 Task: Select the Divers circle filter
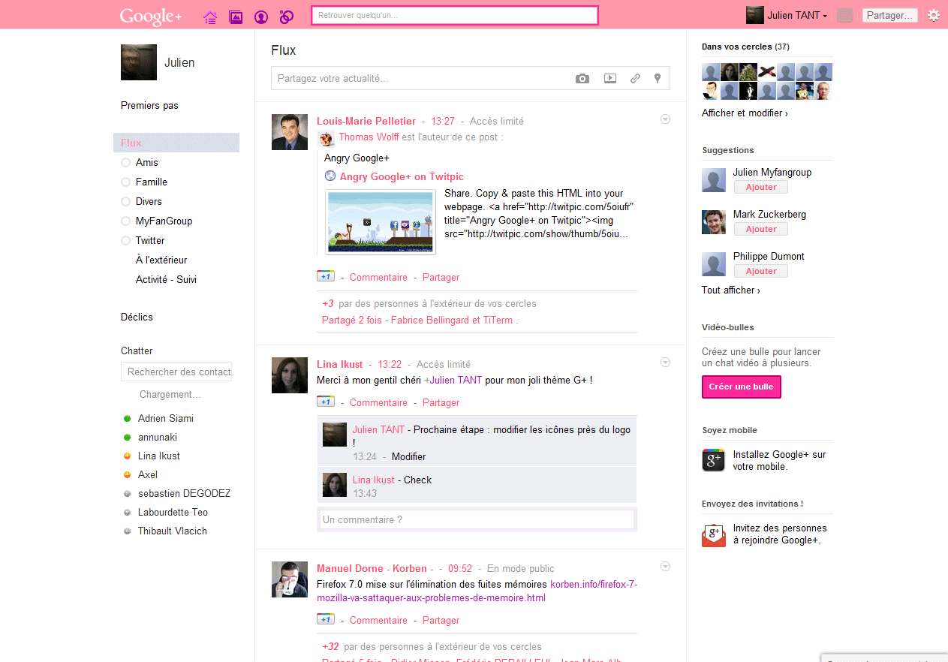[x=141, y=201]
